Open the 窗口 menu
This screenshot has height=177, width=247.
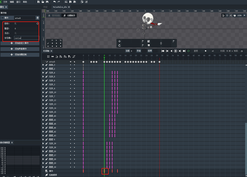(x=18, y=2)
